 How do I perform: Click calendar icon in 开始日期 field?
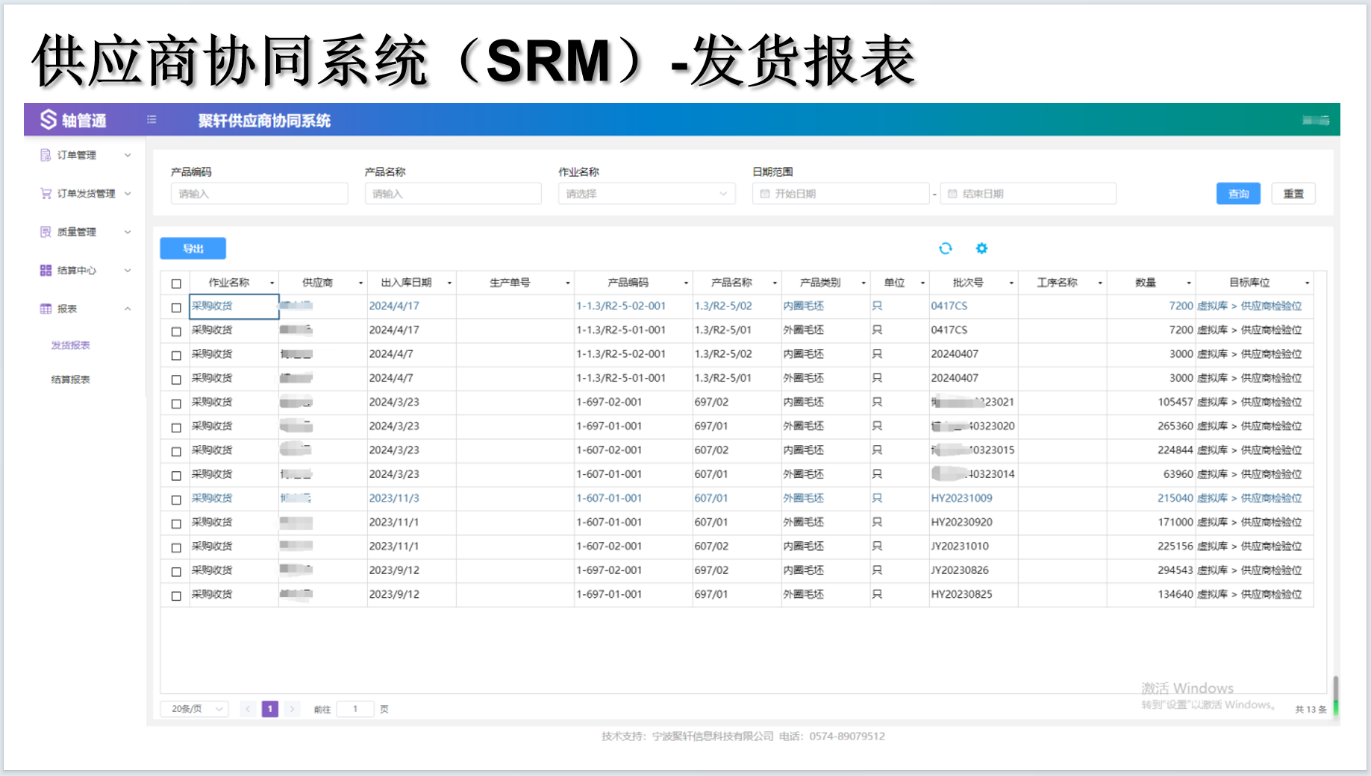click(x=764, y=194)
